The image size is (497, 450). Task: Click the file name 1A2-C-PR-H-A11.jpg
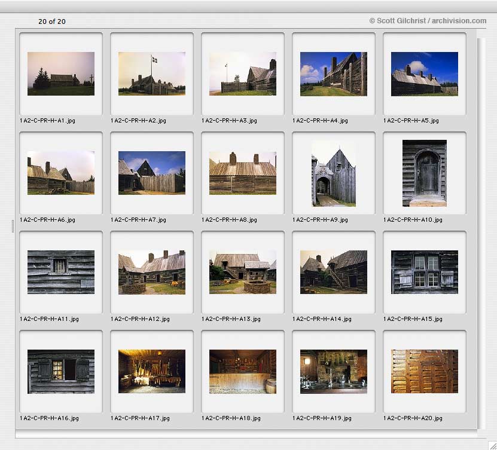50,319
